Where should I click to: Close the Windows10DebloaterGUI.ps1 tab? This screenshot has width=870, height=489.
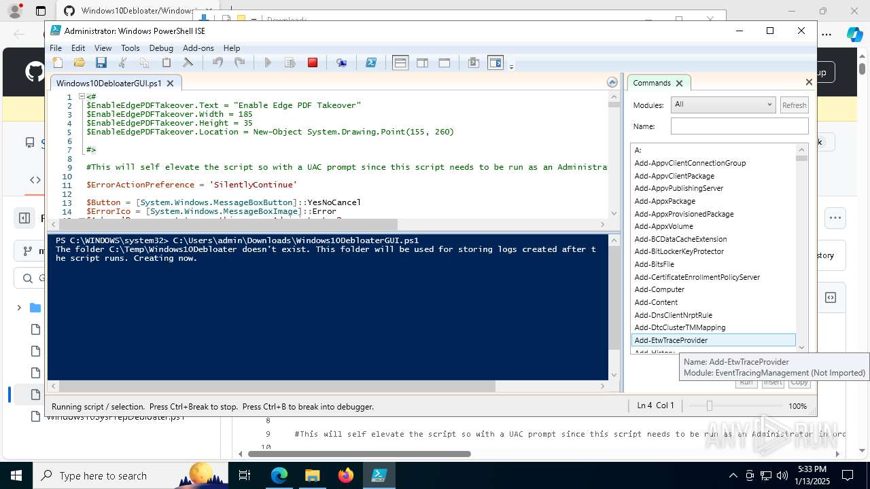pos(170,83)
